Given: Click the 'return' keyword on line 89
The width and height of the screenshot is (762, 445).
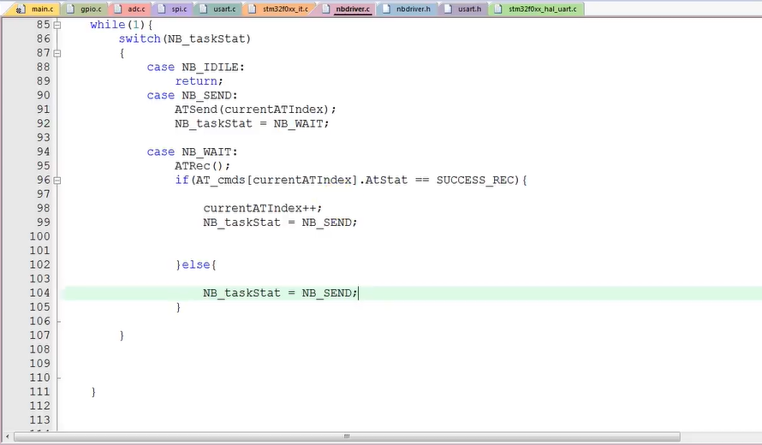Looking at the screenshot, I should pyautogui.click(x=196, y=81).
